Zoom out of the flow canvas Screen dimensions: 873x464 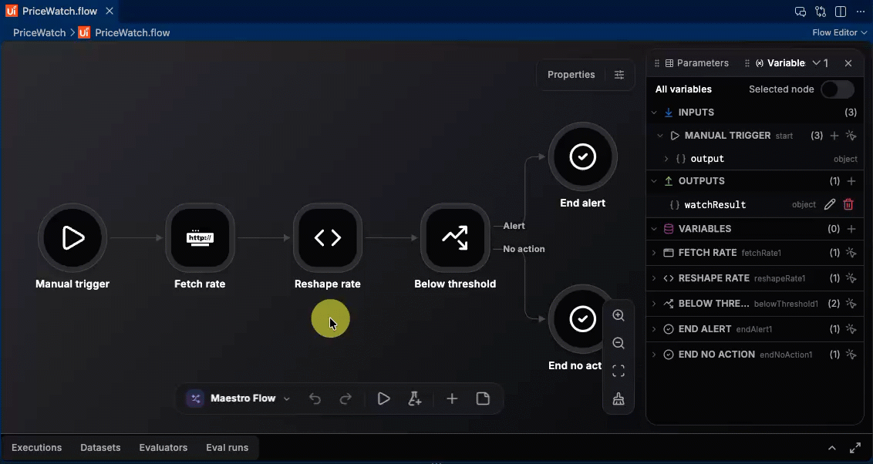pyautogui.click(x=618, y=343)
